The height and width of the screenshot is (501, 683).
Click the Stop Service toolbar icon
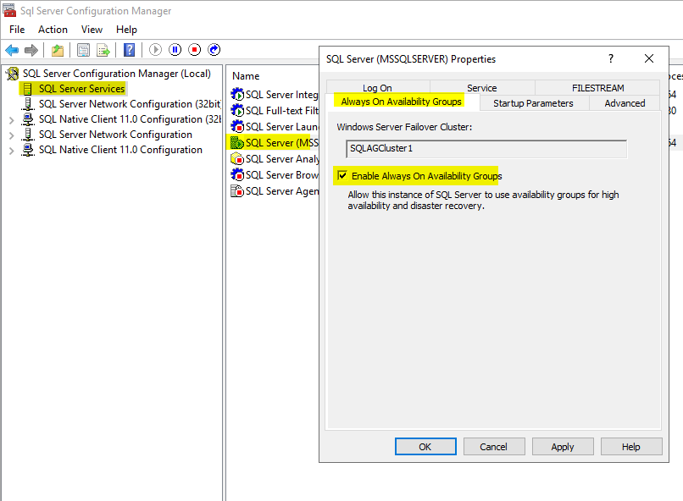[194, 50]
